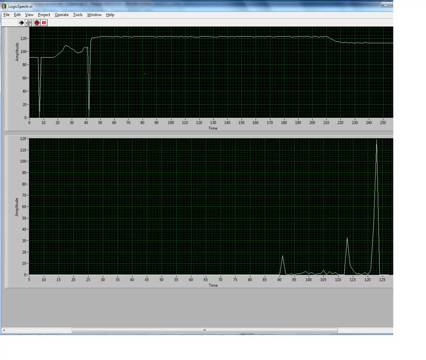The width and height of the screenshot is (426, 360).
Task: Click the horizontal scrollbar thumb
Action: [204, 330]
